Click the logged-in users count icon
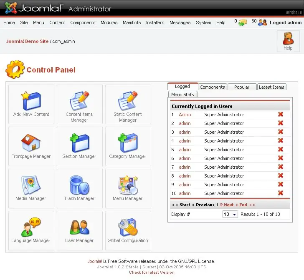The width and height of the screenshot is (304, 280). [263, 22]
